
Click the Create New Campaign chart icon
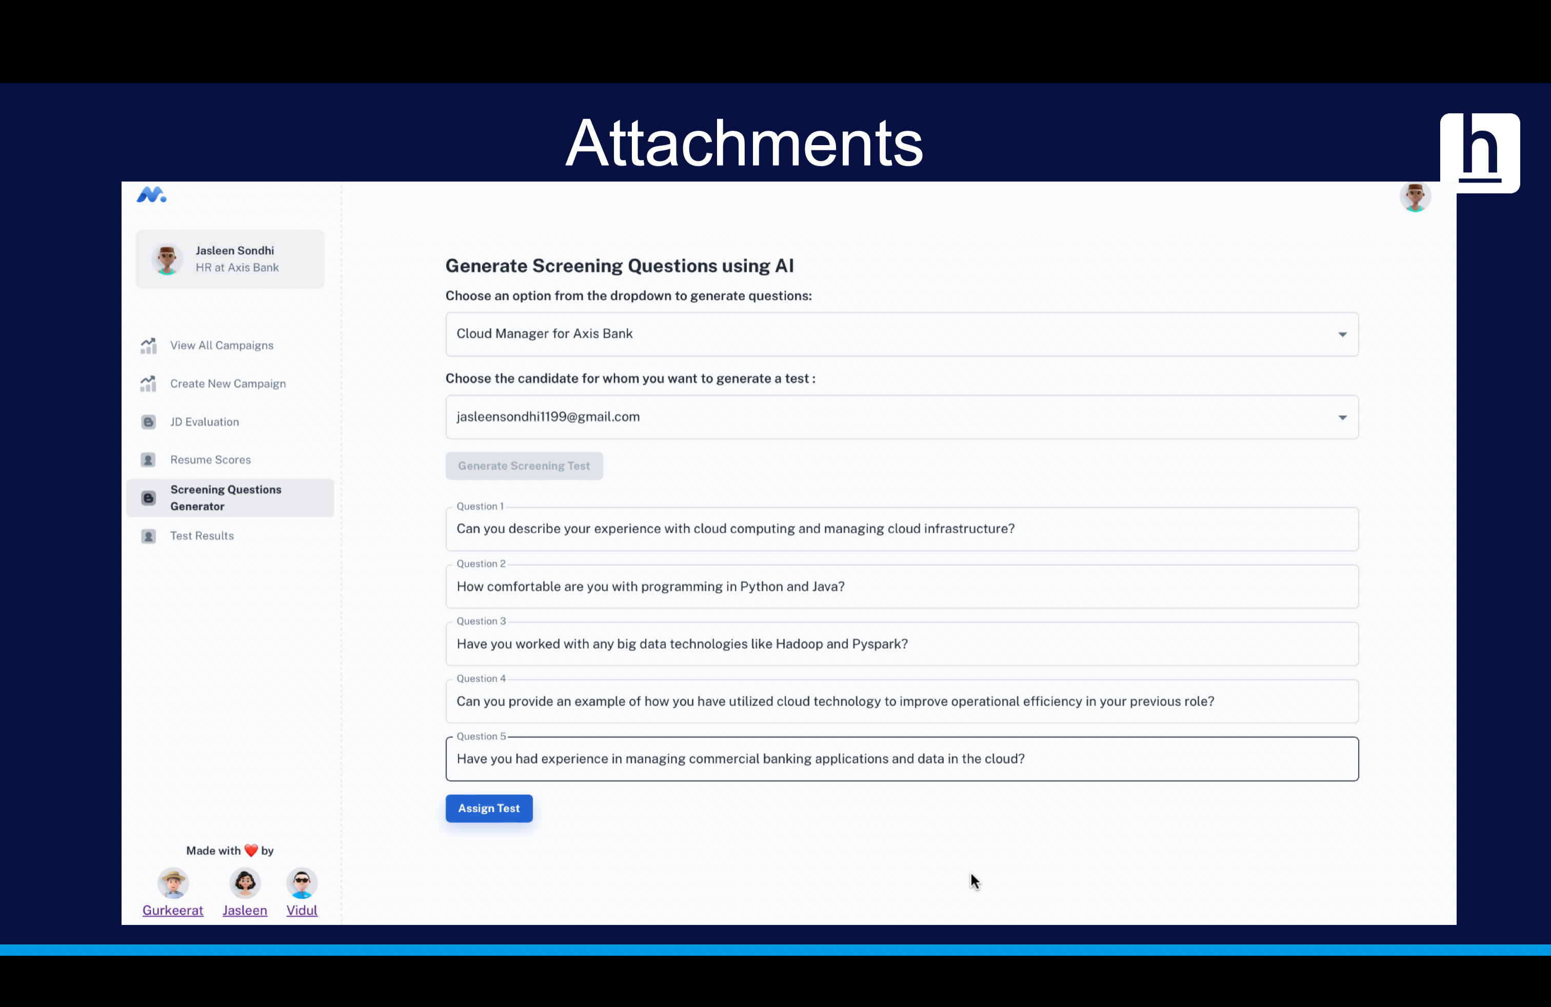(x=149, y=384)
